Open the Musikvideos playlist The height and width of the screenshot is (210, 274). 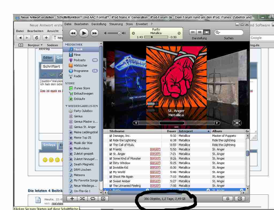click(x=81, y=148)
